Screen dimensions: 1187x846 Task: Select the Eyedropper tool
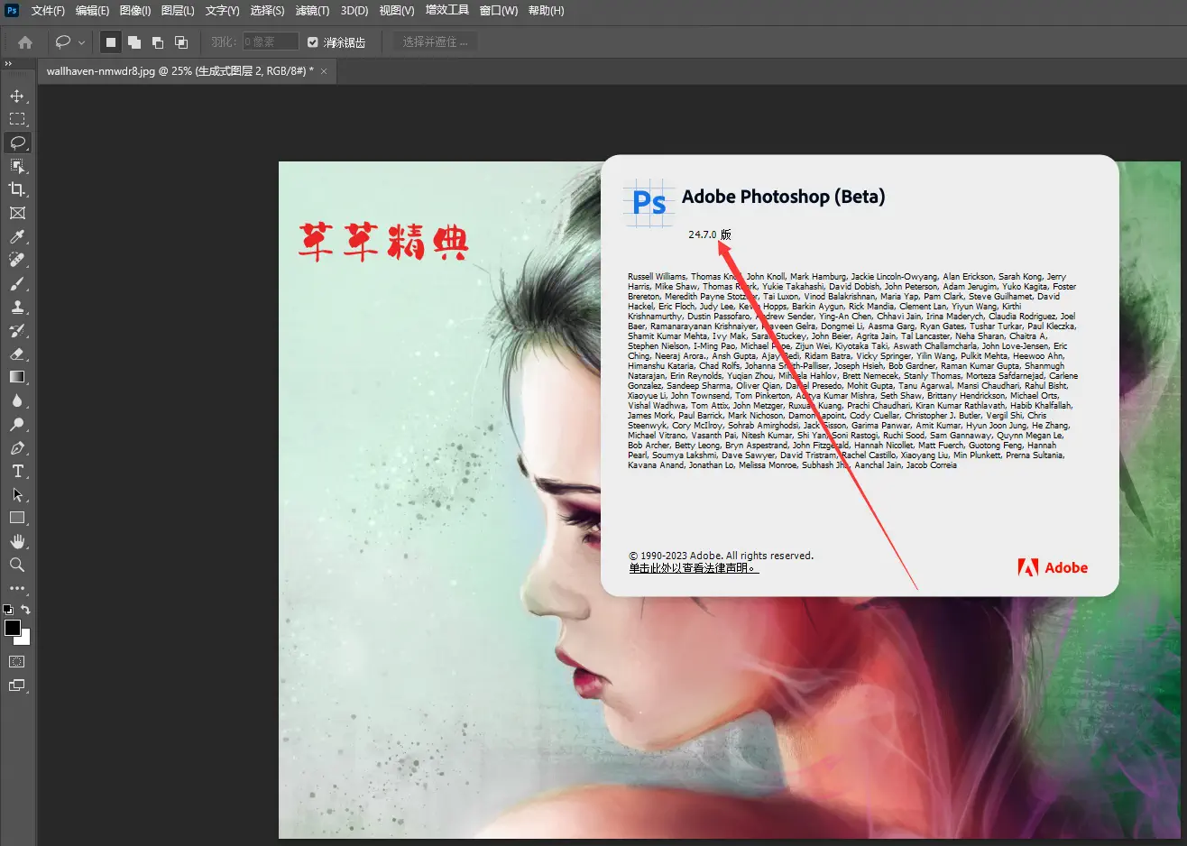pos(17,236)
